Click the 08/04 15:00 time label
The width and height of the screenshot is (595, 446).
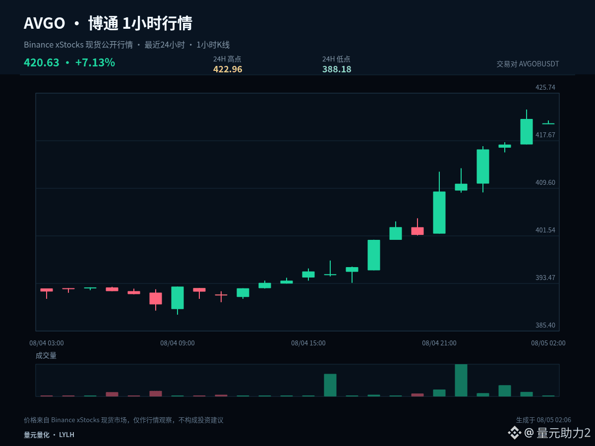tap(308, 343)
